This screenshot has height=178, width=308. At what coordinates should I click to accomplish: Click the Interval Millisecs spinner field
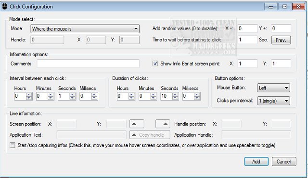click(x=89, y=96)
